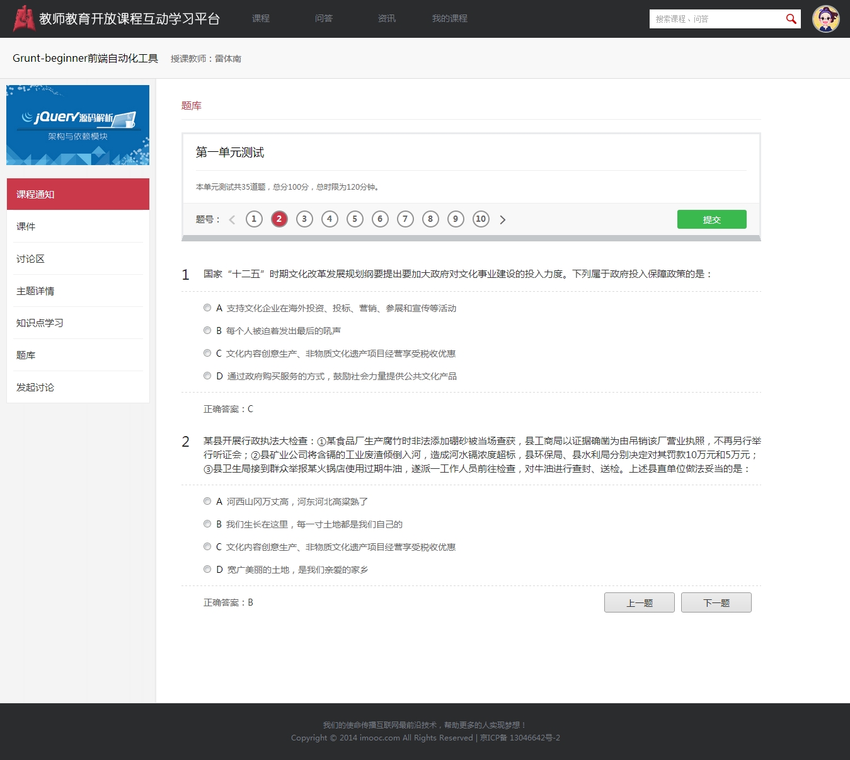
Task: Click the 正确答案：C text
Action: click(228, 409)
